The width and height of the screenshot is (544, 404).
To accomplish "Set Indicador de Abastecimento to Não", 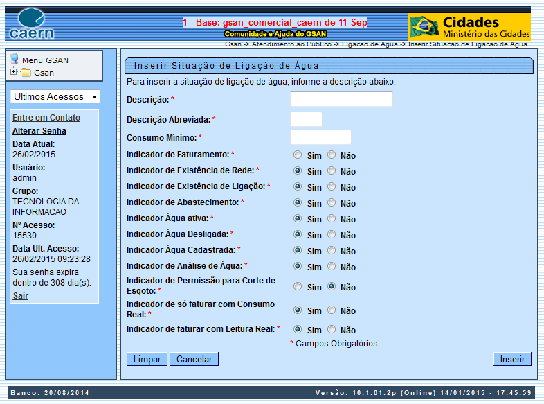I will (332, 202).
